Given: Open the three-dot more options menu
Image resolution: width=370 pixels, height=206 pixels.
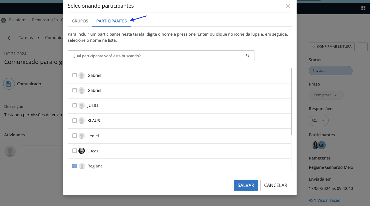Looking at the screenshot, I should click(362, 47).
